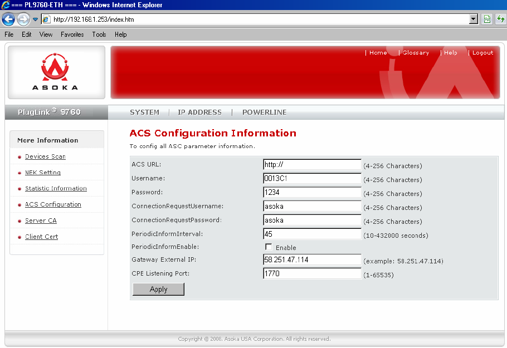Switch to the IP ADDRESS tab
The height and width of the screenshot is (348, 507).
coord(199,112)
